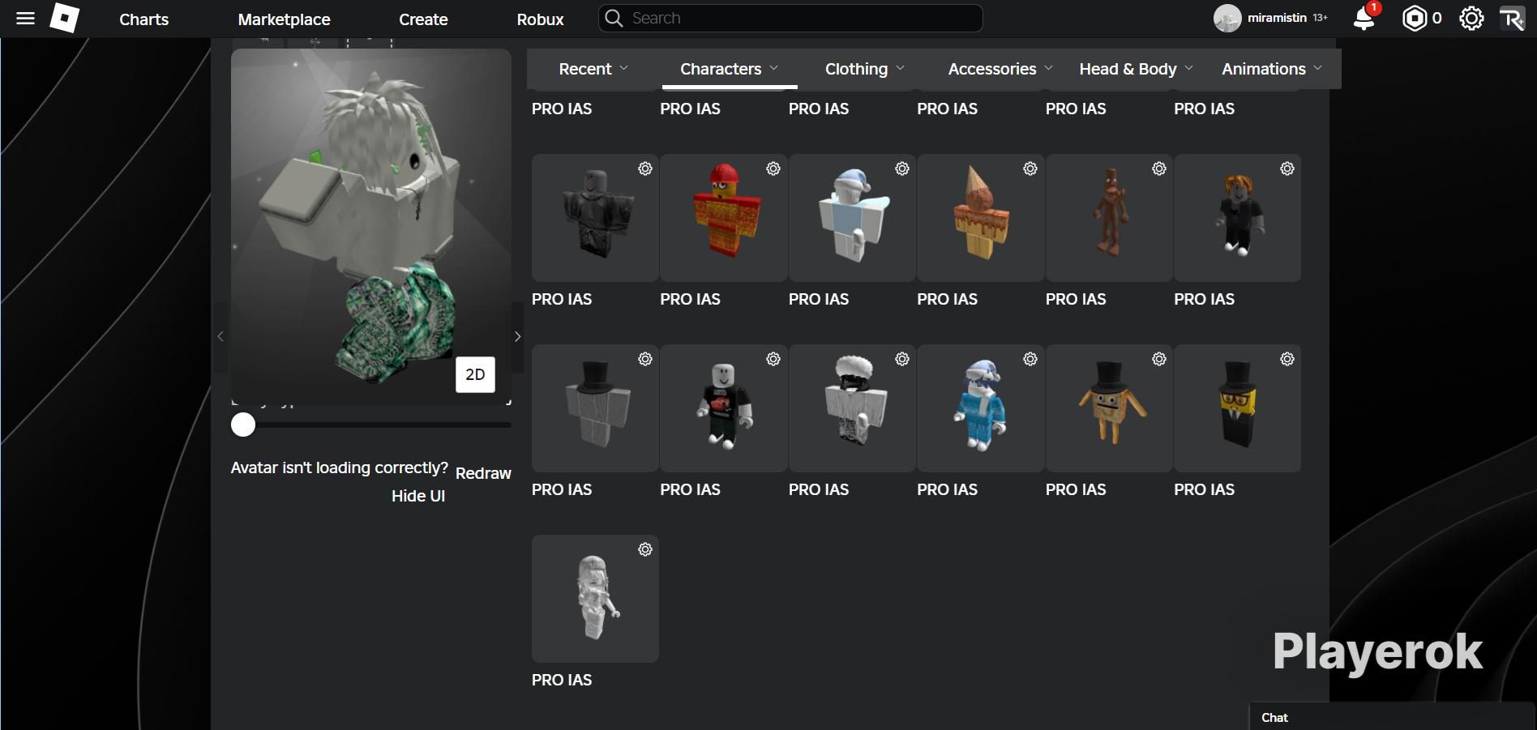Open gear options on the red helmet character

coord(773,169)
